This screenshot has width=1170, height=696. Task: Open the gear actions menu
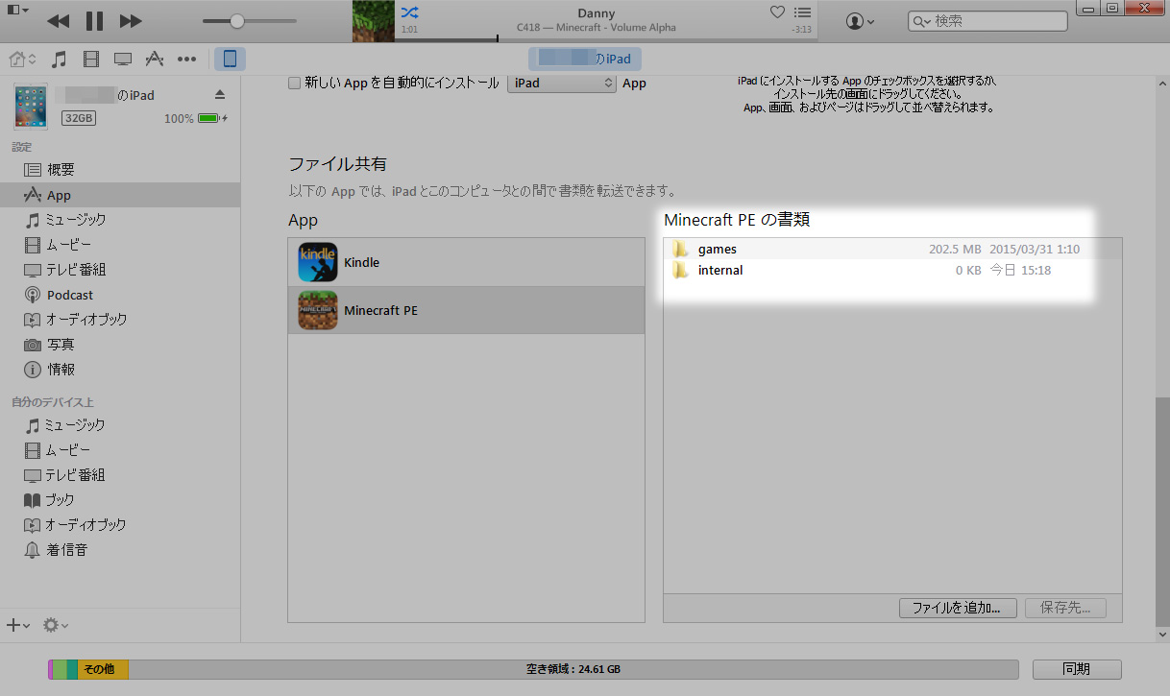(56, 625)
